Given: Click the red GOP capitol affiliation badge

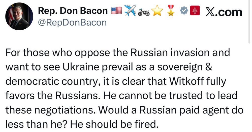Looking at the screenshot, I should pyautogui.click(x=195, y=10).
